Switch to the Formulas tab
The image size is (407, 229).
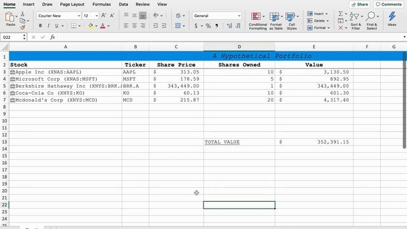click(102, 4)
